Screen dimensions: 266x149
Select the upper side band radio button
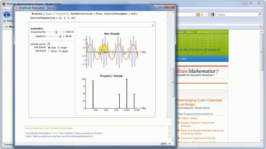coord(60,51)
